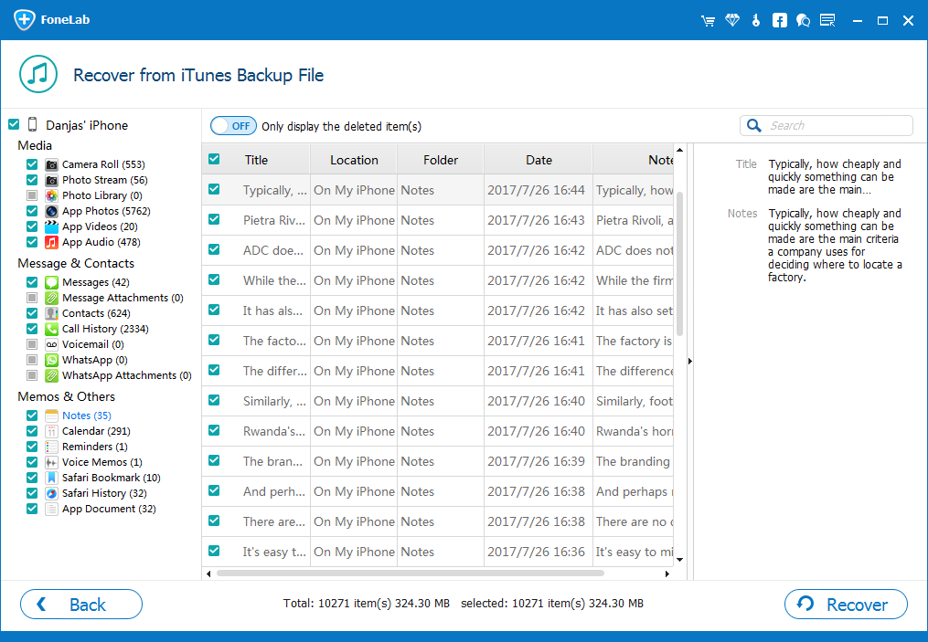Click the horizontal scrollbar right arrow
This screenshot has height=642, width=928.
point(667,574)
